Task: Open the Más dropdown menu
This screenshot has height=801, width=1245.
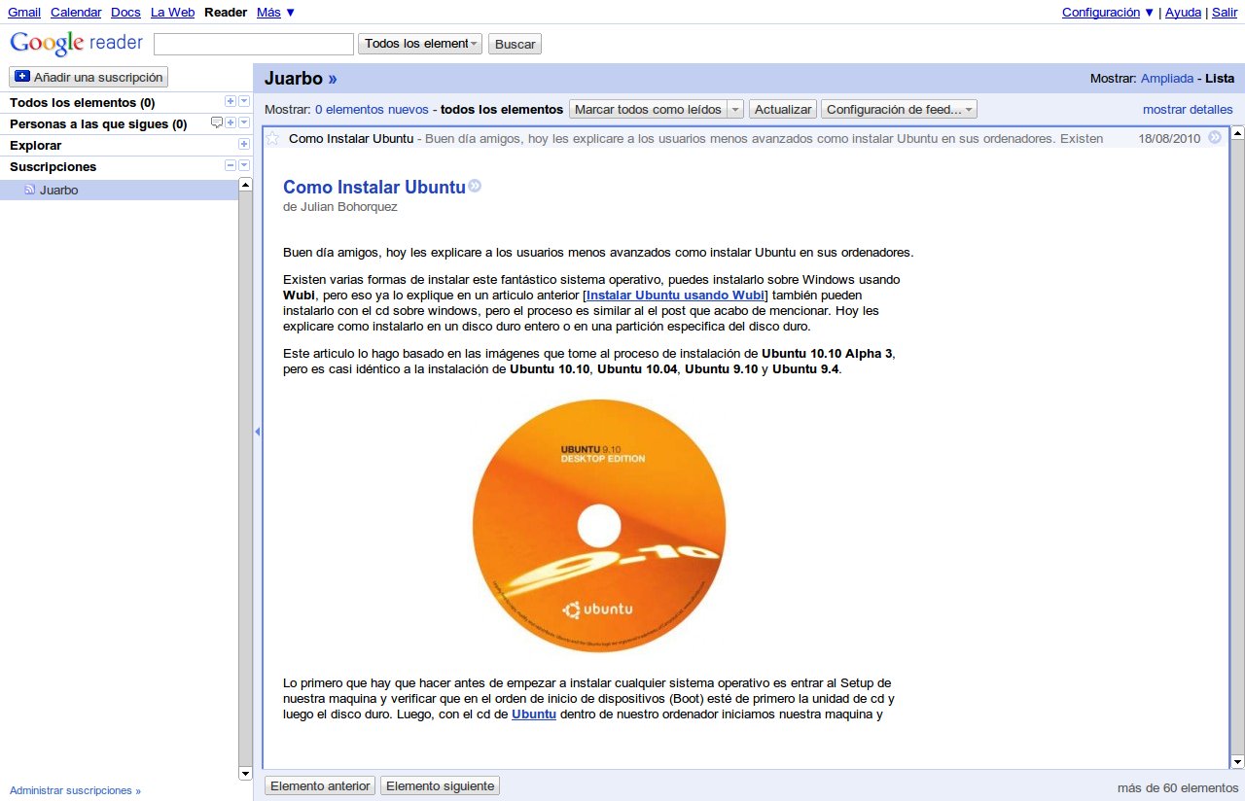Action: pos(276,13)
